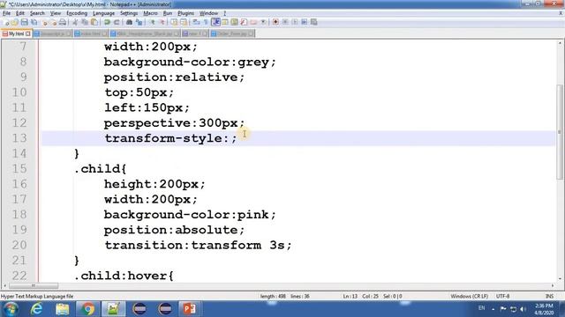
Task: Click the horizontal scrollbar right arrow
Action: coord(553,285)
